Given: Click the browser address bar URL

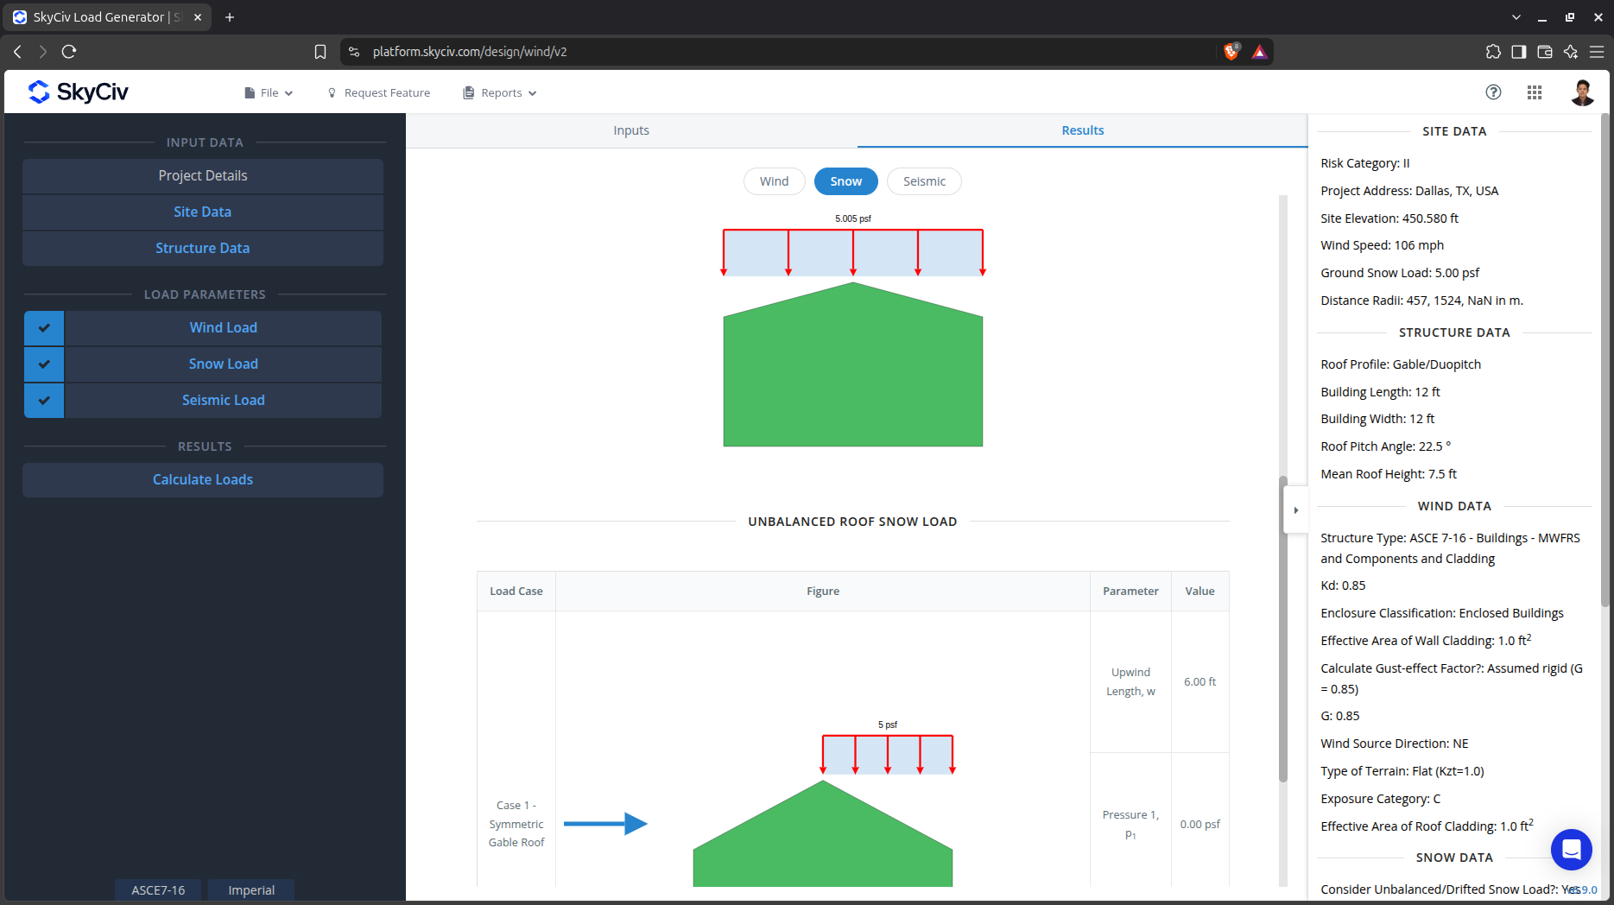Looking at the screenshot, I should pyautogui.click(x=470, y=52).
